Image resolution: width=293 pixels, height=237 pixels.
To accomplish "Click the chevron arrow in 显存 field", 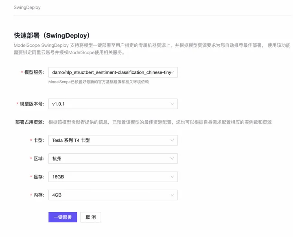I will (172, 177).
